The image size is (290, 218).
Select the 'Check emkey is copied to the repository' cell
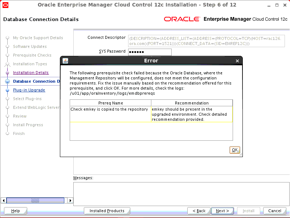[x=111, y=114]
